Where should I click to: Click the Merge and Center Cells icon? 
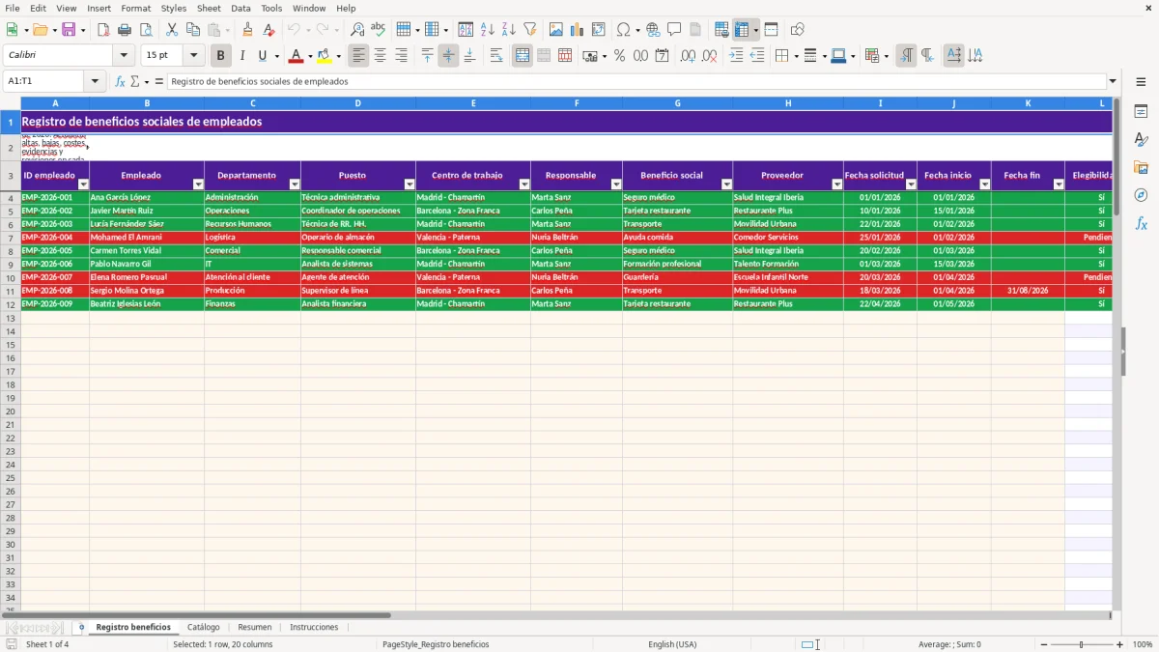[523, 56]
